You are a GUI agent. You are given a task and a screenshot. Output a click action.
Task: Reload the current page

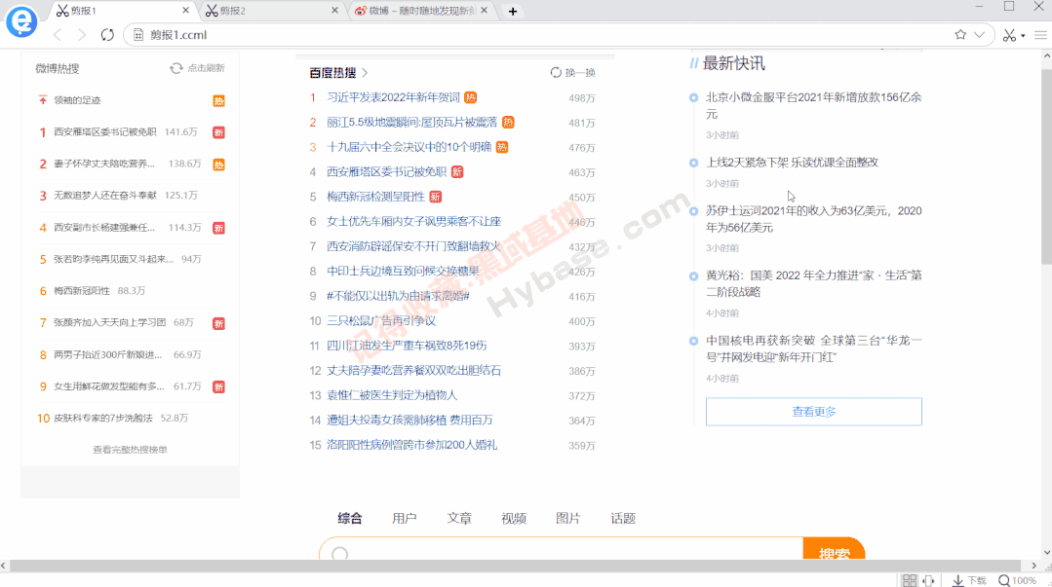(x=107, y=35)
